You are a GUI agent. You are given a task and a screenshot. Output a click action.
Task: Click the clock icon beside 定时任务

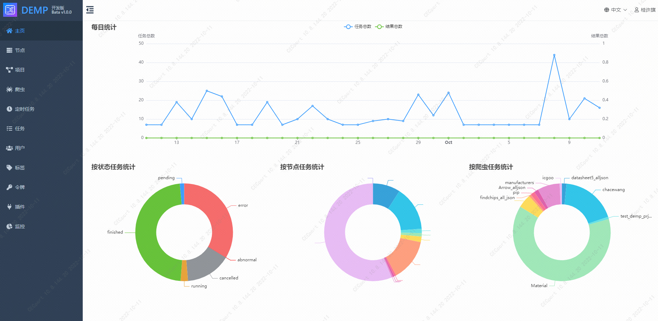pos(9,109)
